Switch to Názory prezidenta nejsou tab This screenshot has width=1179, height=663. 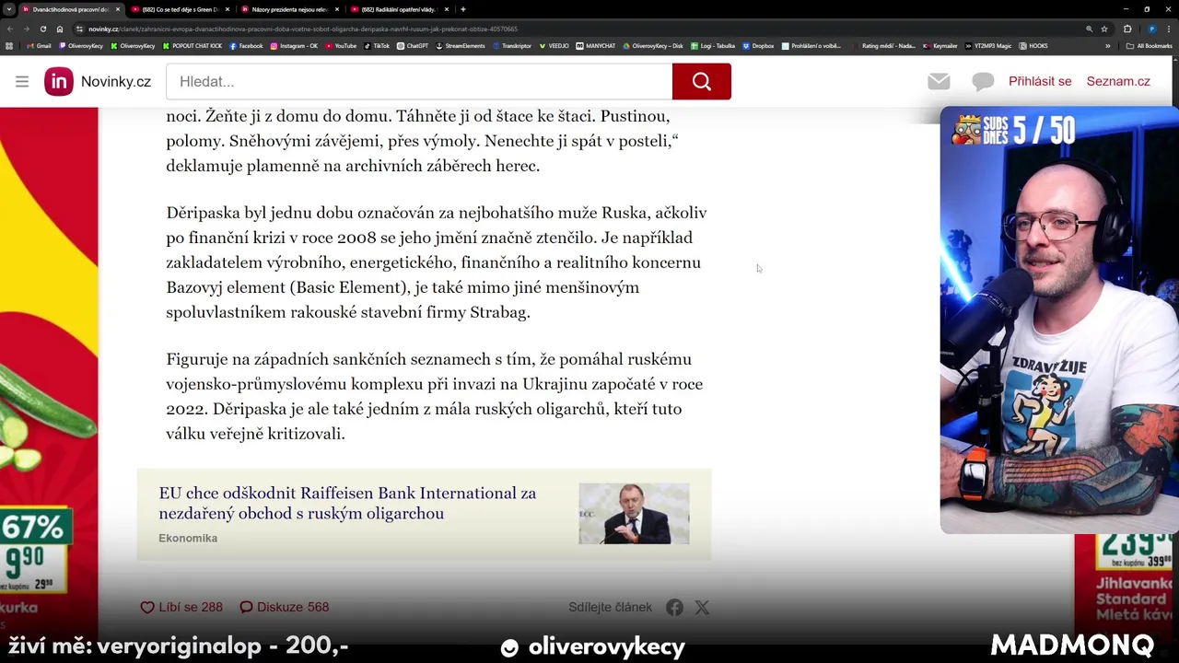click(290, 9)
